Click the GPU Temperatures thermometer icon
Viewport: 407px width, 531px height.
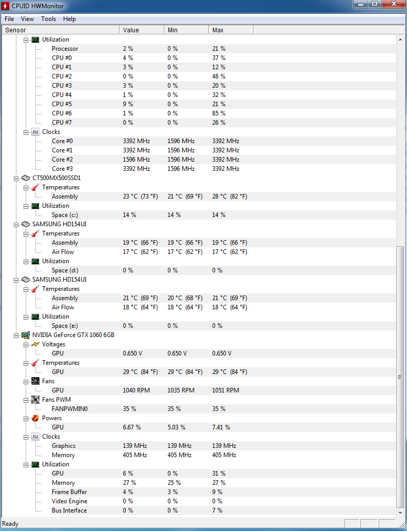35,363
